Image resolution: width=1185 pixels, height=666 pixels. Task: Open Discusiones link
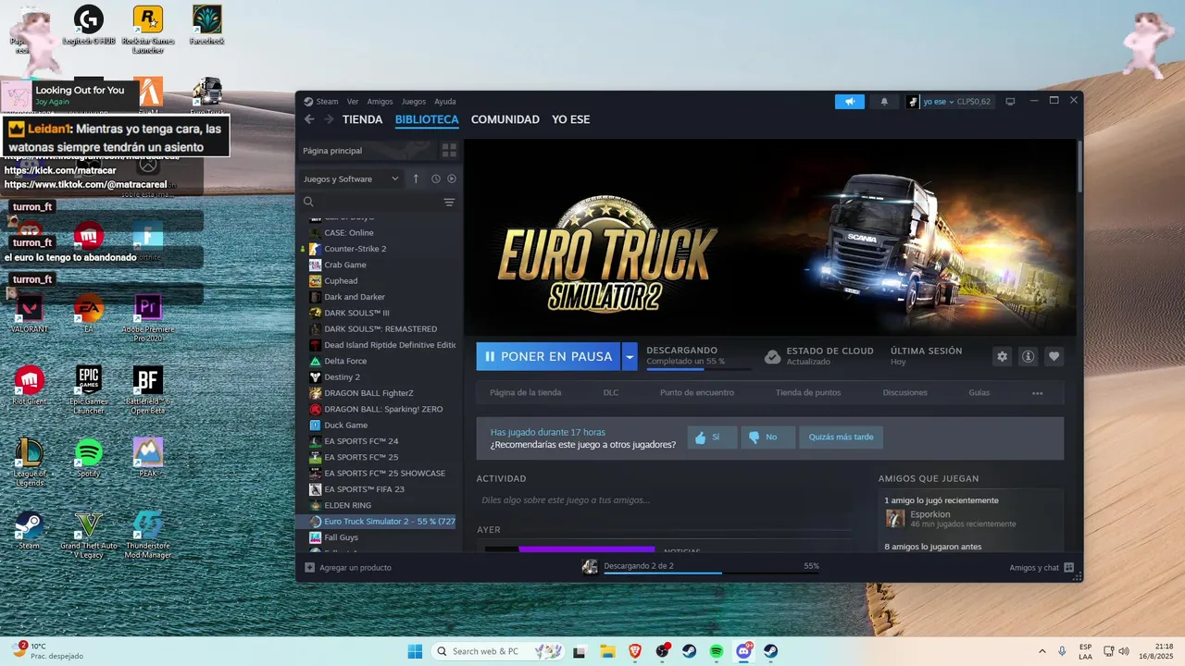click(x=904, y=392)
